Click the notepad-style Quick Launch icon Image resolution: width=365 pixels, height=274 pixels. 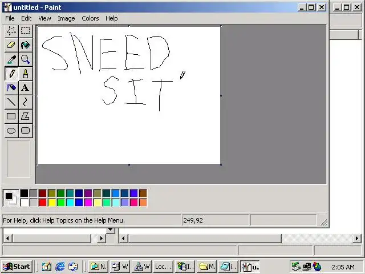point(47,267)
